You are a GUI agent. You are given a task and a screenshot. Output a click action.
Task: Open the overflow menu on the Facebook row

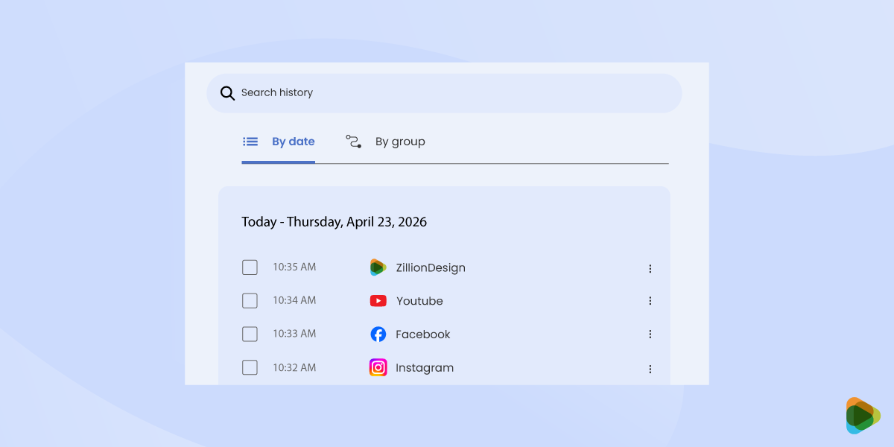pos(650,334)
